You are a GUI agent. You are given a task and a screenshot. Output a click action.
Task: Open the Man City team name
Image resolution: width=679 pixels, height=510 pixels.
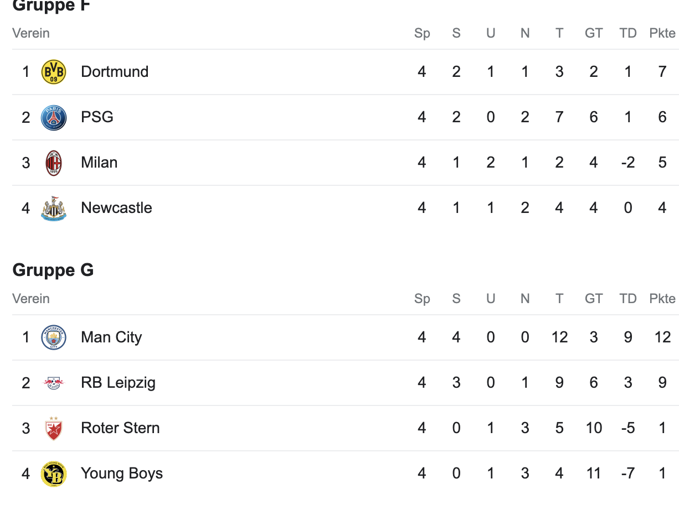coord(111,337)
